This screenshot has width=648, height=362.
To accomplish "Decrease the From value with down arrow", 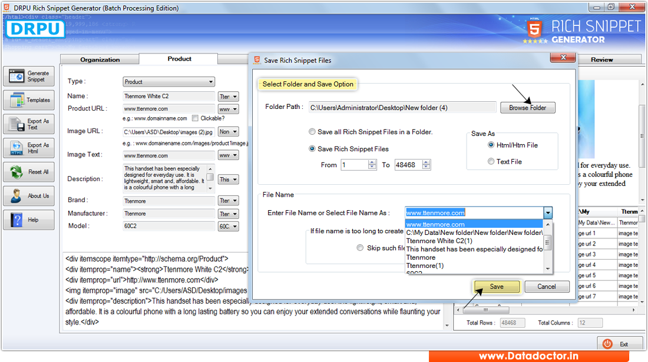I will [x=372, y=167].
